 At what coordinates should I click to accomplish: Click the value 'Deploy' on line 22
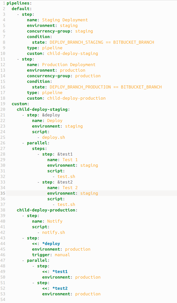(x=55, y=120)
